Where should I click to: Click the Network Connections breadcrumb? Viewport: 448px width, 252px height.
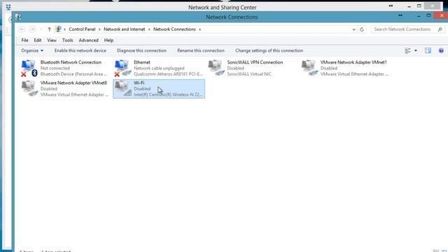pos(174,29)
